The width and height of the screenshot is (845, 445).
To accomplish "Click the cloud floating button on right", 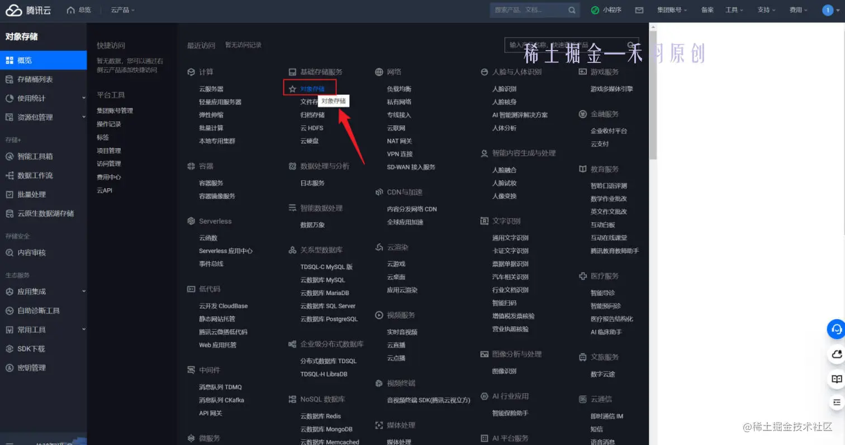I will pyautogui.click(x=836, y=354).
